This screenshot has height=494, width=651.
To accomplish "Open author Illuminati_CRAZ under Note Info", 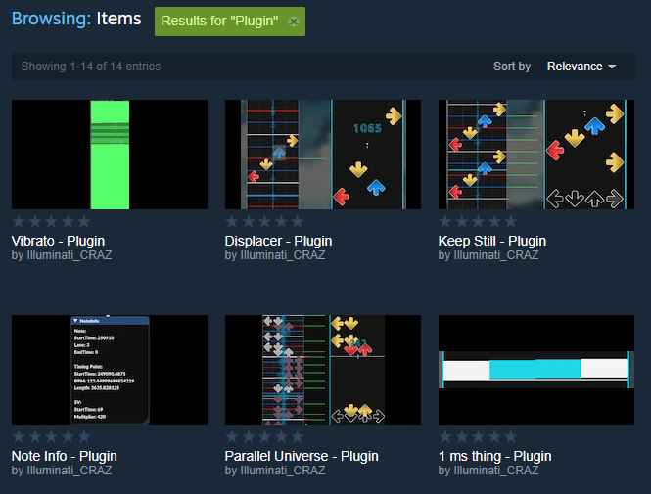I will click(x=70, y=471).
